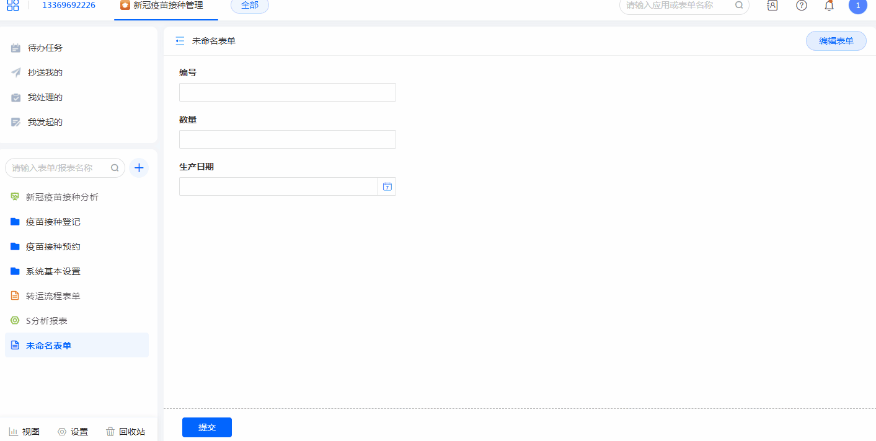Click the plus button to add form
The width and height of the screenshot is (876, 441).
pos(139,168)
